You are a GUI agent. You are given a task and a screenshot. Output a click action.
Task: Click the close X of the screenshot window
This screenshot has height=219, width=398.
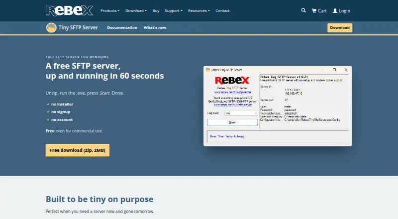point(346,70)
